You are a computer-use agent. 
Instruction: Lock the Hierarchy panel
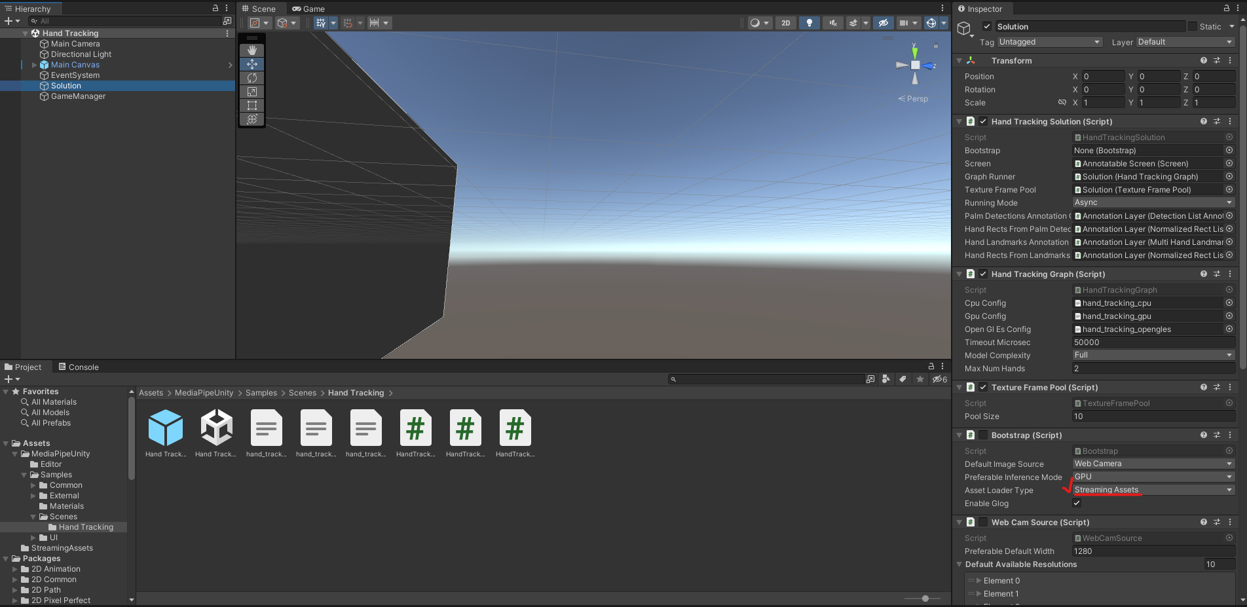pyautogui.click(x=215, y=9)
